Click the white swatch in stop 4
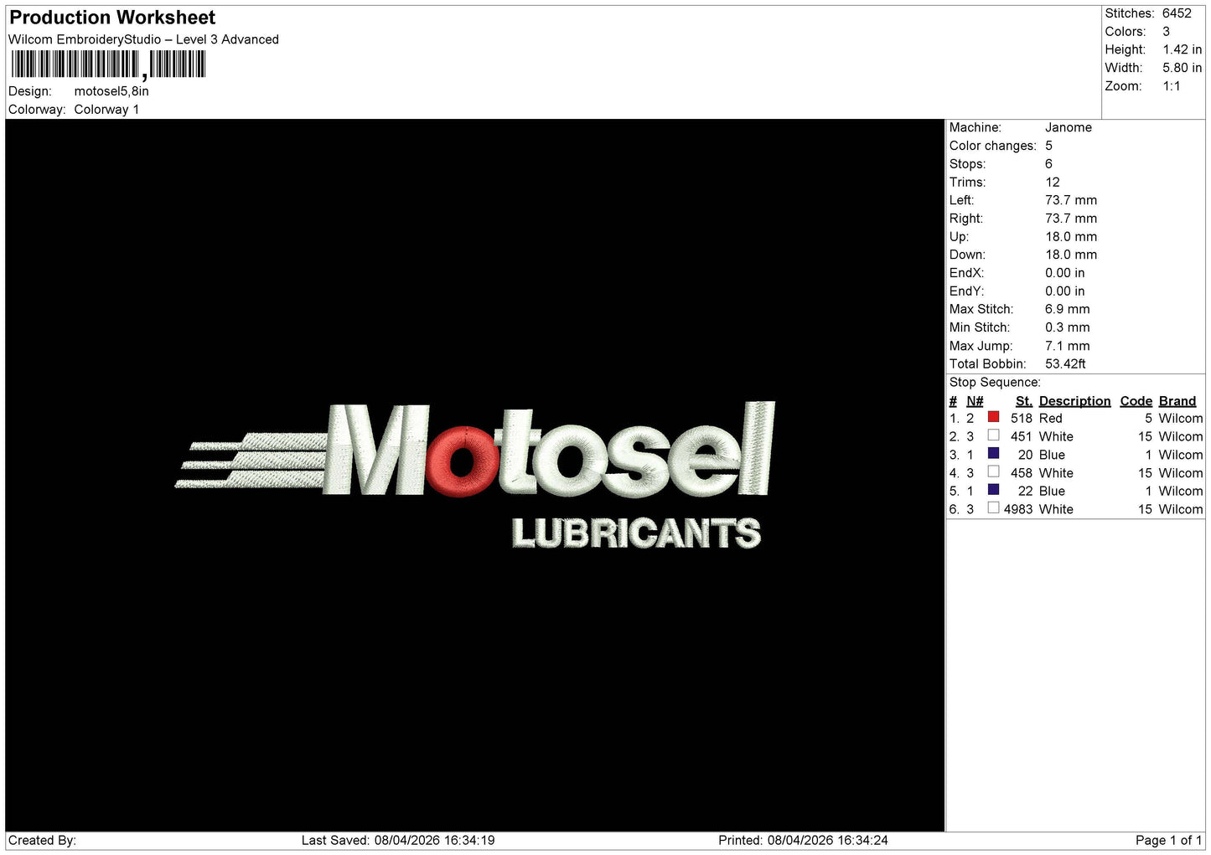Image resolution: width=1211 pixels, height=855 pixels. (x=993, y=471)
